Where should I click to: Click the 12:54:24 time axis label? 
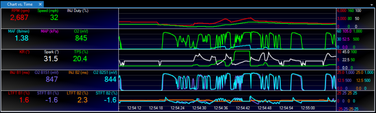[x=178, y=108]
